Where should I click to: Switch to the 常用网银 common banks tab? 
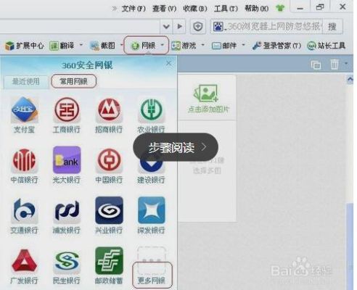[73, 81]
